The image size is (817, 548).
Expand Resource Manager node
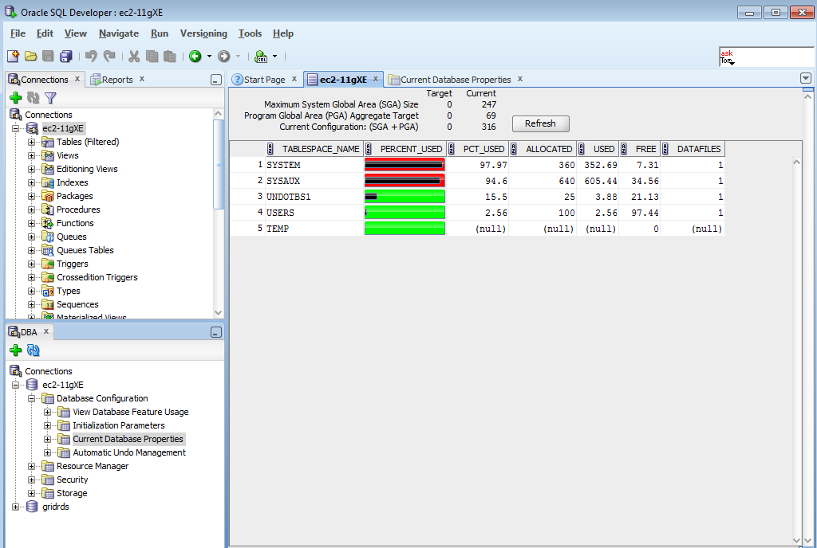pos(31,467)
